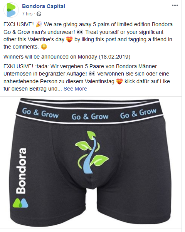Open the three-dot post options menu
The width and height of the screenshot is (185, 232).
(175, 5)
